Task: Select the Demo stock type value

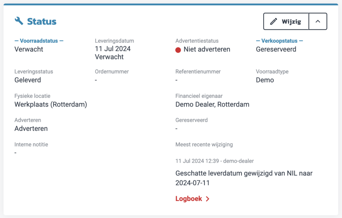Action: pos(265,80)
